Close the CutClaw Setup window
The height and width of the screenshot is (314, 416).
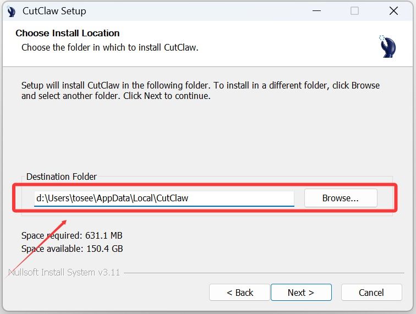[x=393, y=11]
